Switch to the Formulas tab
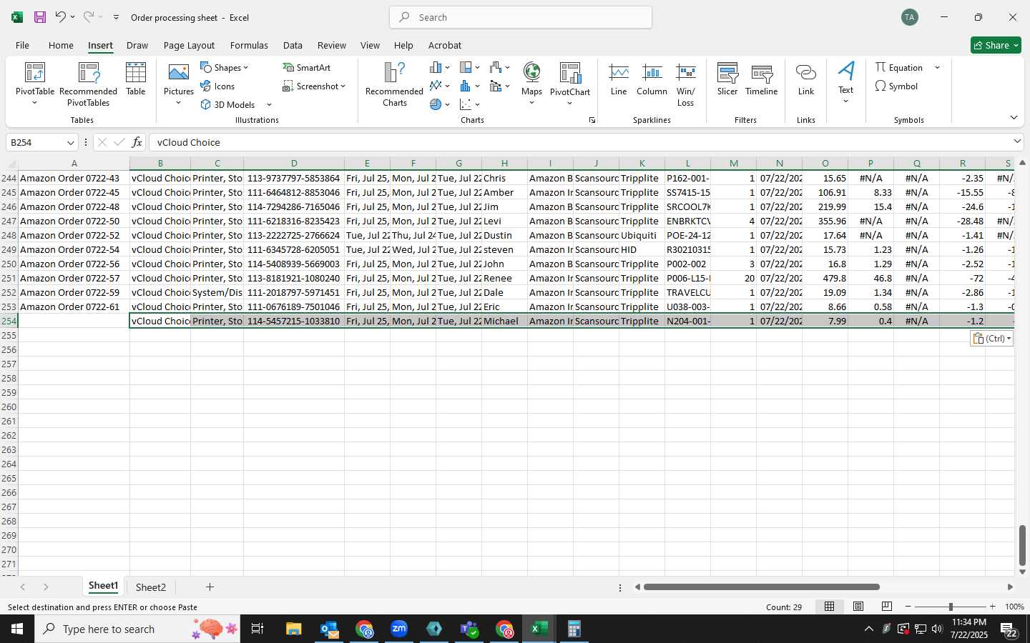1030x643 pixels. [x=249, y=45]
